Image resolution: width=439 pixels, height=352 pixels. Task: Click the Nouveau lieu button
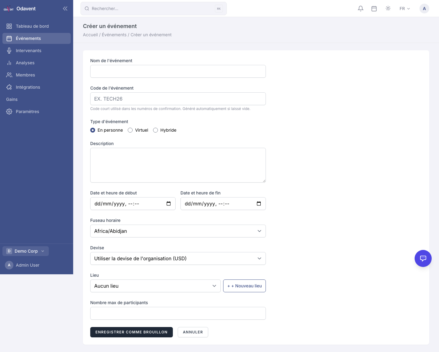[244, 286]
